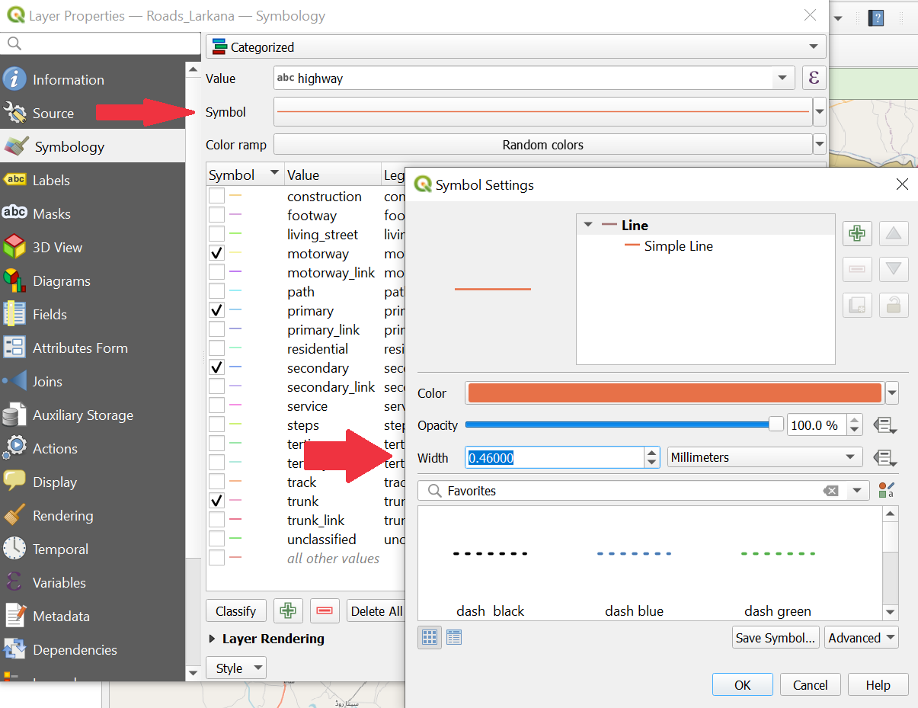918x708 pixels.
Task: Switch symbol library to list view
Action: [454, 638]
